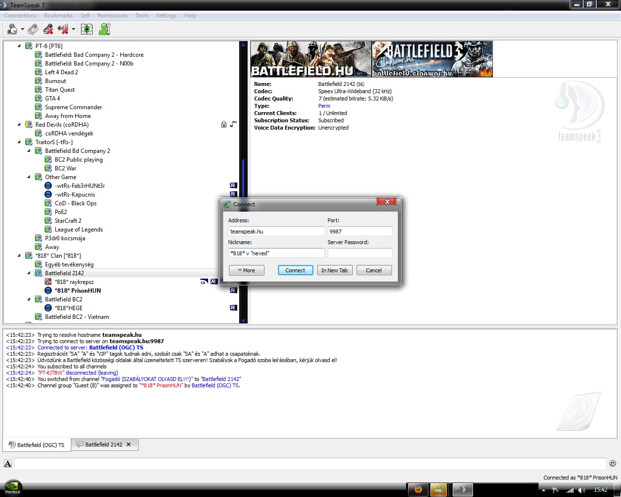Open the dropdown arrow beside the mute speakers icon

pyautogui.click(x=73, y=30)
